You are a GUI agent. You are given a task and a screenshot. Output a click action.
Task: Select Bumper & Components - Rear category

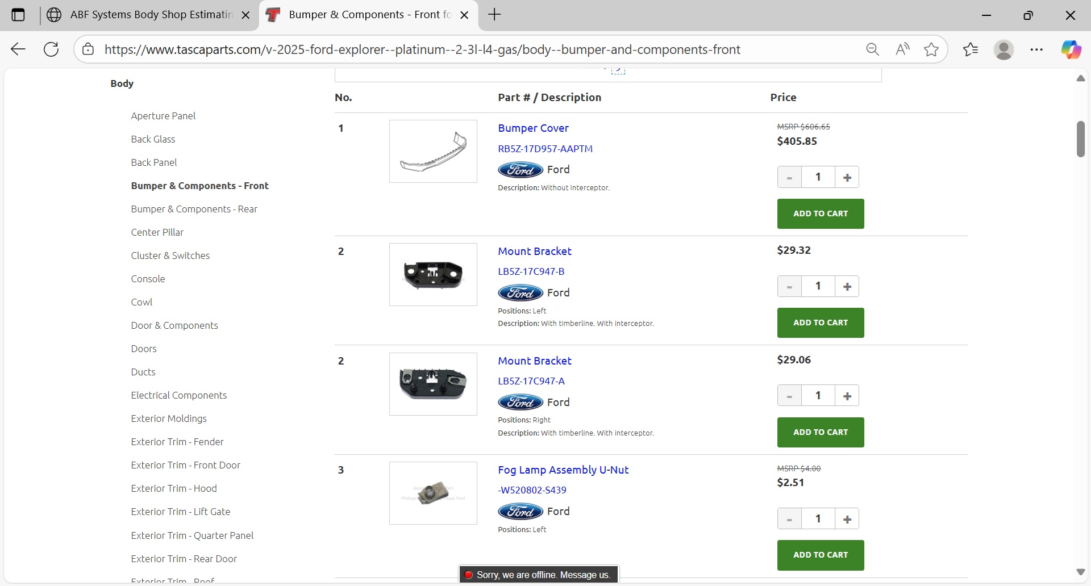pyautogui.click(x=194, y=209)
